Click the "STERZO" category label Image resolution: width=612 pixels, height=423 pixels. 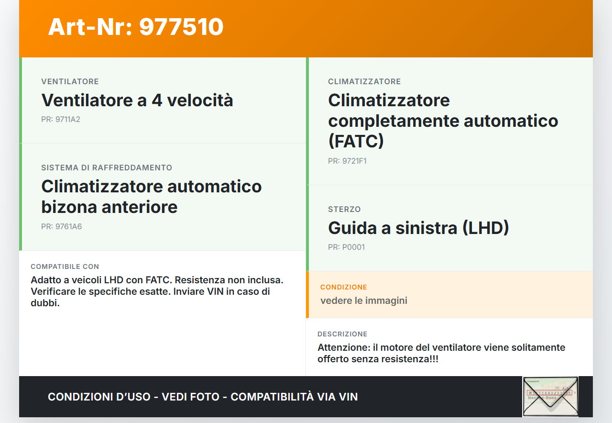[344, 210]
